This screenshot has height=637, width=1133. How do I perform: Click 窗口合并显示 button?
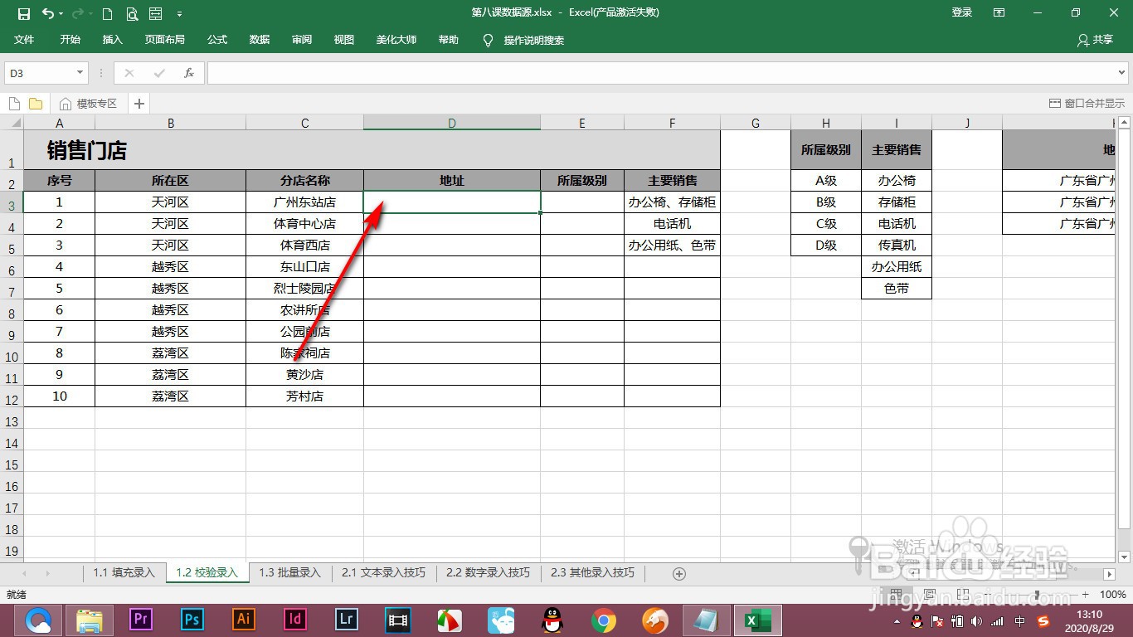1087,104
